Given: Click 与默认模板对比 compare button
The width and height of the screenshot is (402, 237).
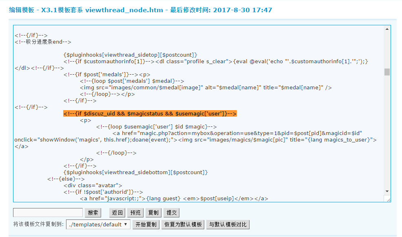Looking at the screenshot, I should pyautogui.click(x=228, y=224).
